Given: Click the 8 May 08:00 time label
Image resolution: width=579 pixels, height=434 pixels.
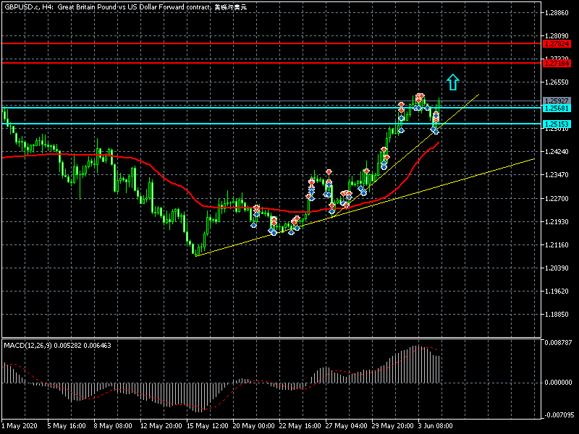Looking at the screenshot, I should 113,426.
